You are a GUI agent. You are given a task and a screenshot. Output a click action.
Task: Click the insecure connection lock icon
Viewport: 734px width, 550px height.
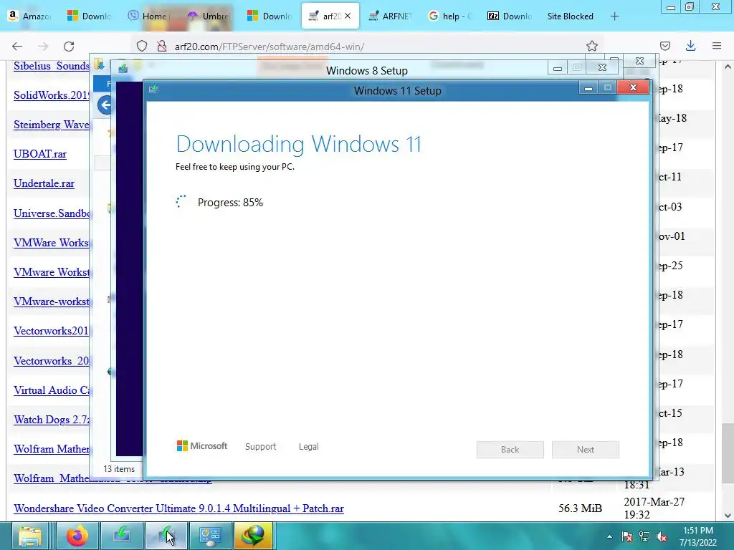click(x=162, y=46)
